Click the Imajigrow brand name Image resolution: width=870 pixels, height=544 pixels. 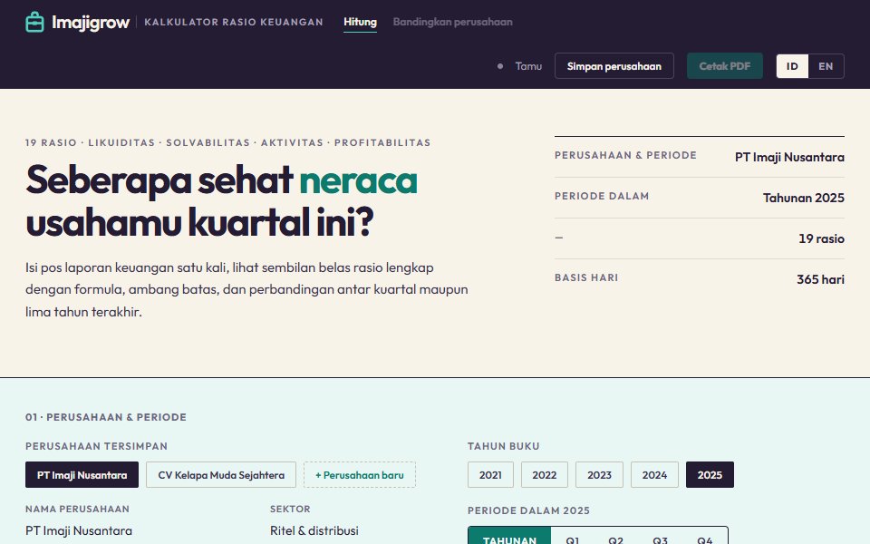coord(91,22)
